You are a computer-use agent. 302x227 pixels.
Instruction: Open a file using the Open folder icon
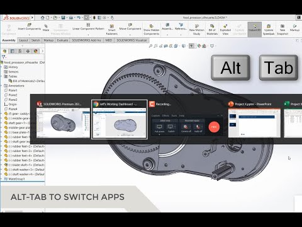pyautogui.click(x=55, y=18)
